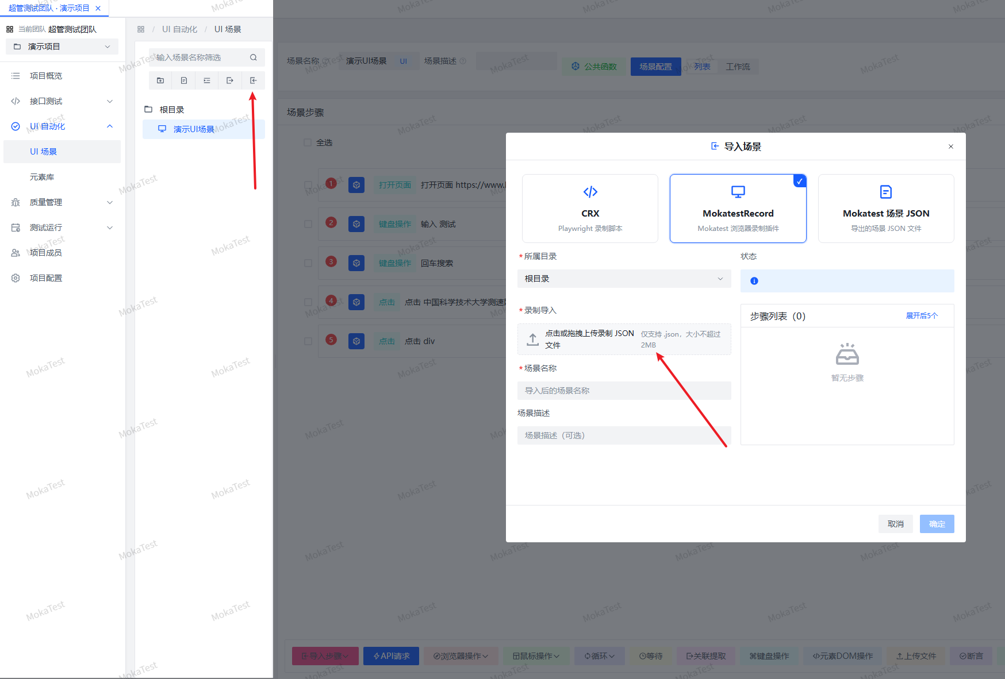1005x679 pixels.
Task: Click the breadcrumb grid icon
Action: click(141, 29)
